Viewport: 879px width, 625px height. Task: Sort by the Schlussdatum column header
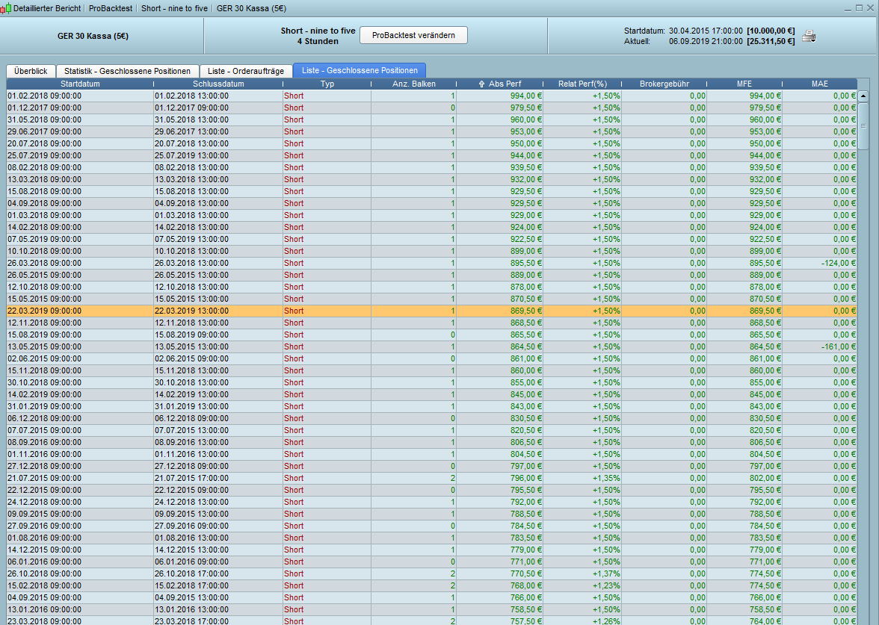pos(218,84)
